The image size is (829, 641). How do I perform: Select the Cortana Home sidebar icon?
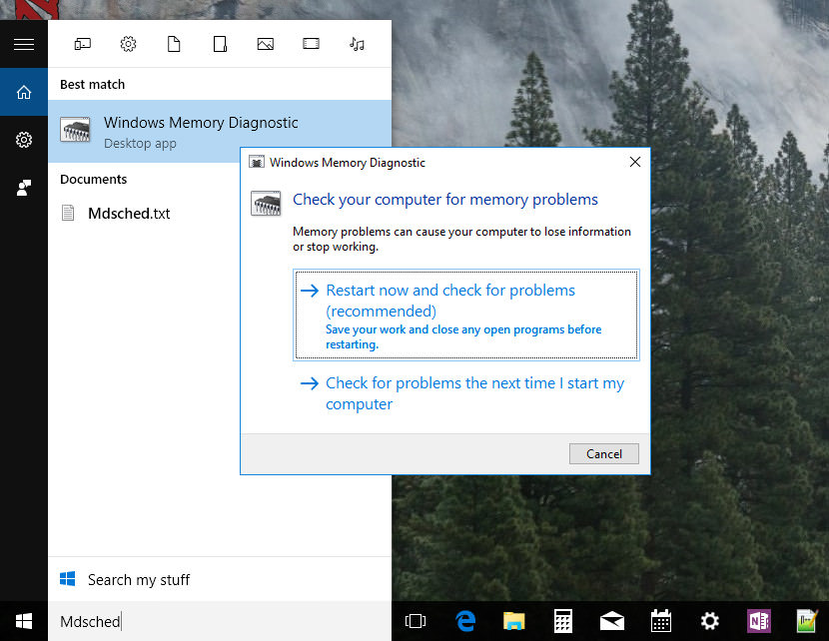(24, 92)
